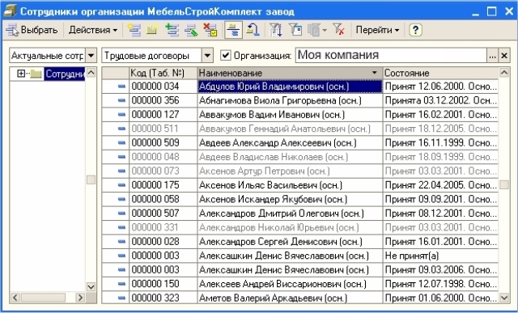Open the Актуальные сотр dropdown arrow
This screenshot has width=518, height=313.
click(91, 56)
